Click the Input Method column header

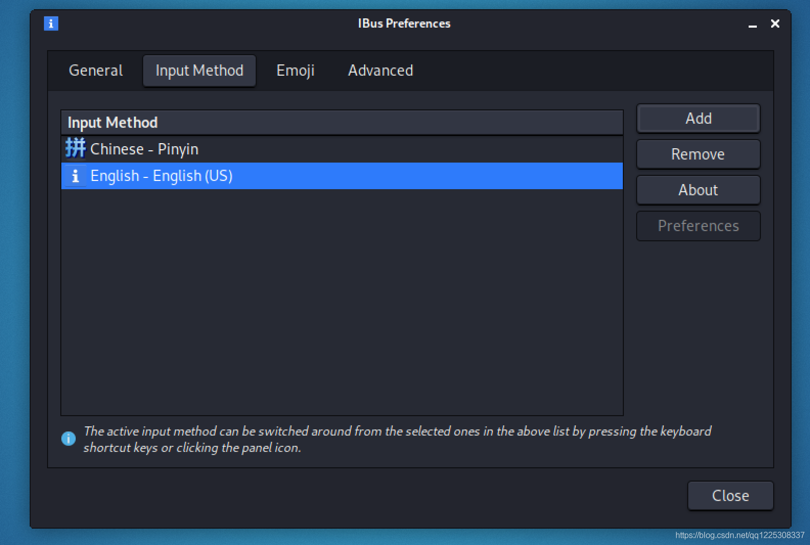tap(342, 123)
